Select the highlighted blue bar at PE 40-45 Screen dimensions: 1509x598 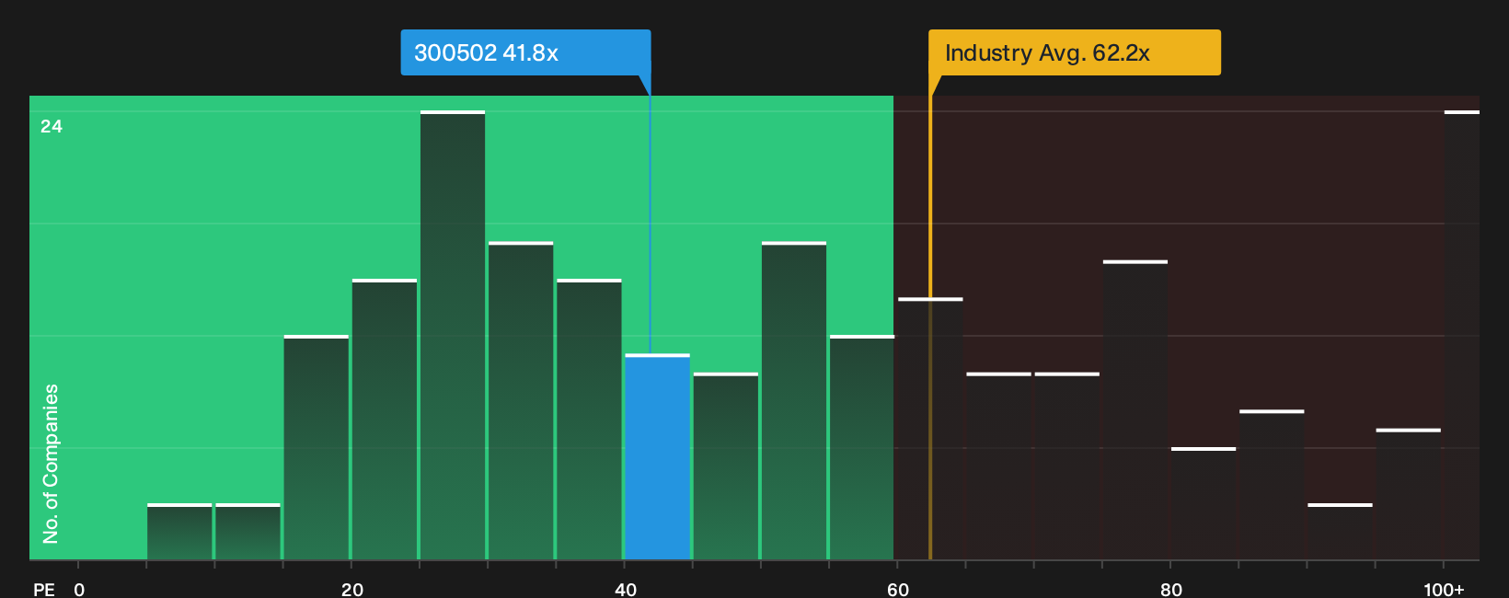[657, 457]
